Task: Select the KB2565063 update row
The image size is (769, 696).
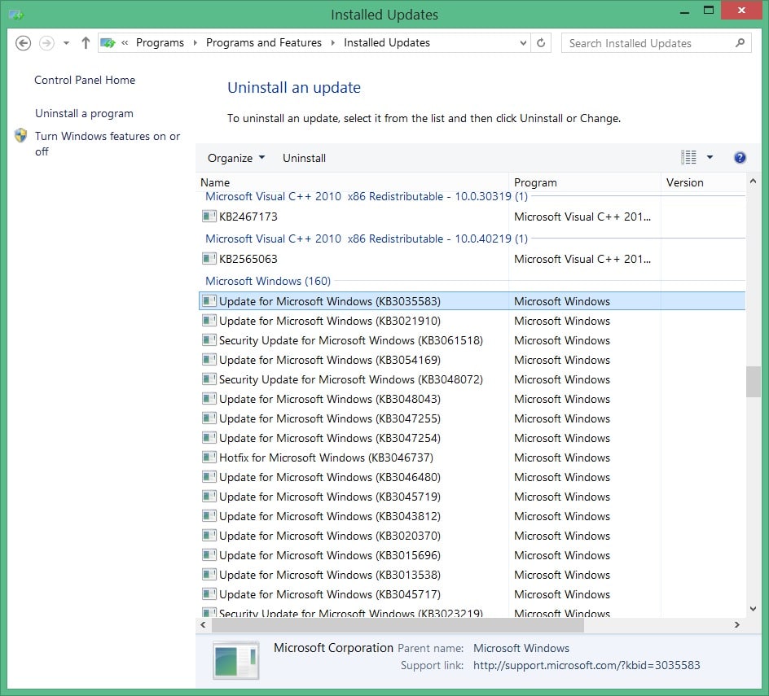Action: tap(472, 259)
